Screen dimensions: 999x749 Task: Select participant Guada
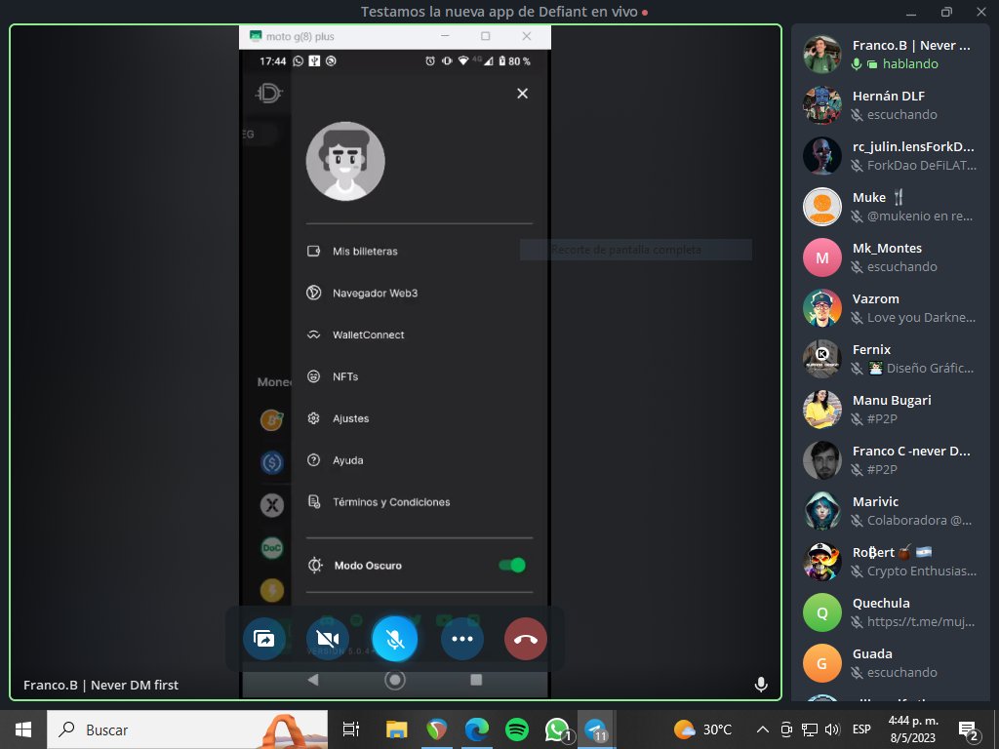[x=891, y=663]
